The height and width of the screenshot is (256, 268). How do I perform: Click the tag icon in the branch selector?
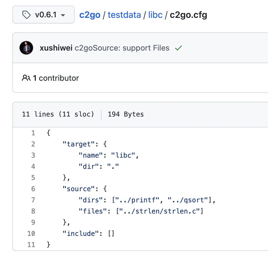coord(26,15)
